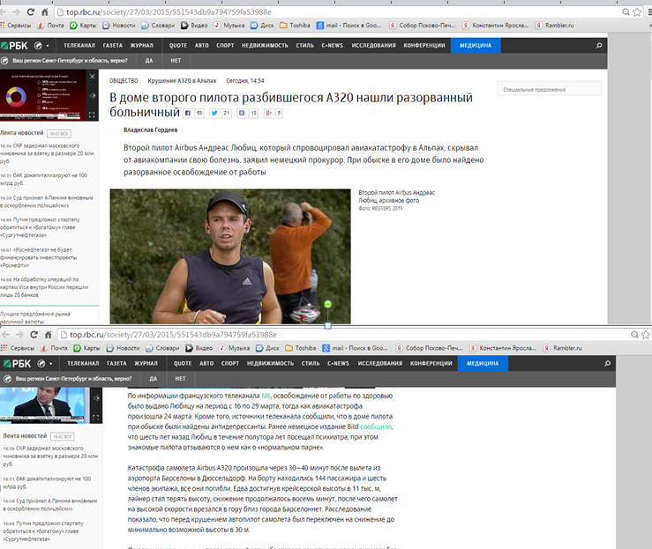The image size is (652, 549).
Task: Open news item 'Путин предложил стартапу' in lower feed
Action: point(43,531)
